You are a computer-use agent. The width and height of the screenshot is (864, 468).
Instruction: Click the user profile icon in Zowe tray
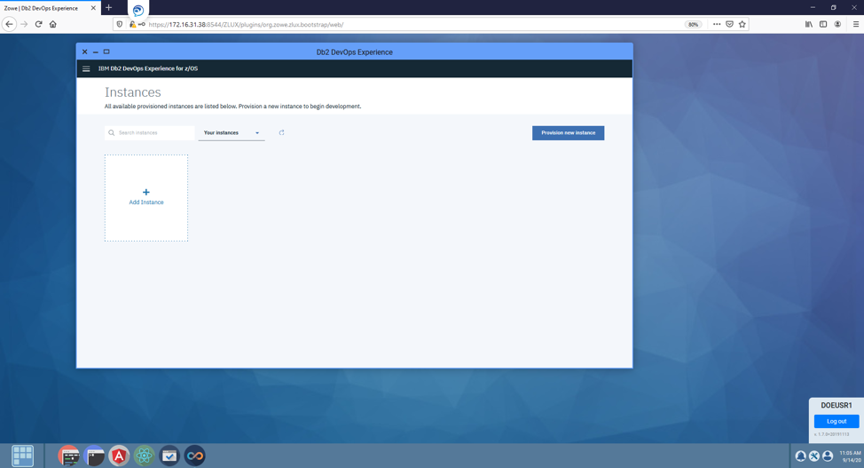pos(828,456)
